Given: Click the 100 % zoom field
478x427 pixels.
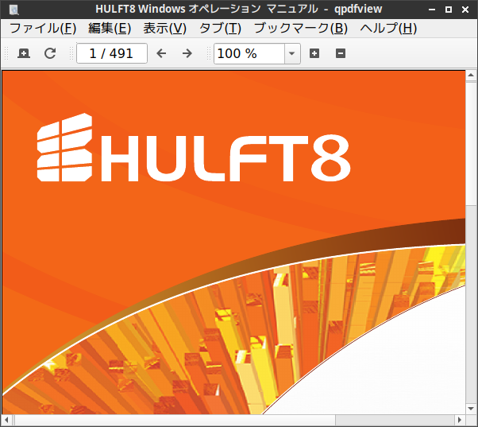Looking at the screenshot, I should 249,54.
